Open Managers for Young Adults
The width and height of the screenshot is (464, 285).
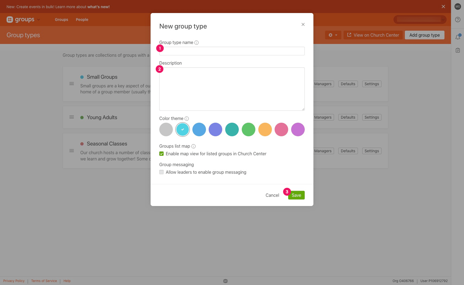click(323, 117)
